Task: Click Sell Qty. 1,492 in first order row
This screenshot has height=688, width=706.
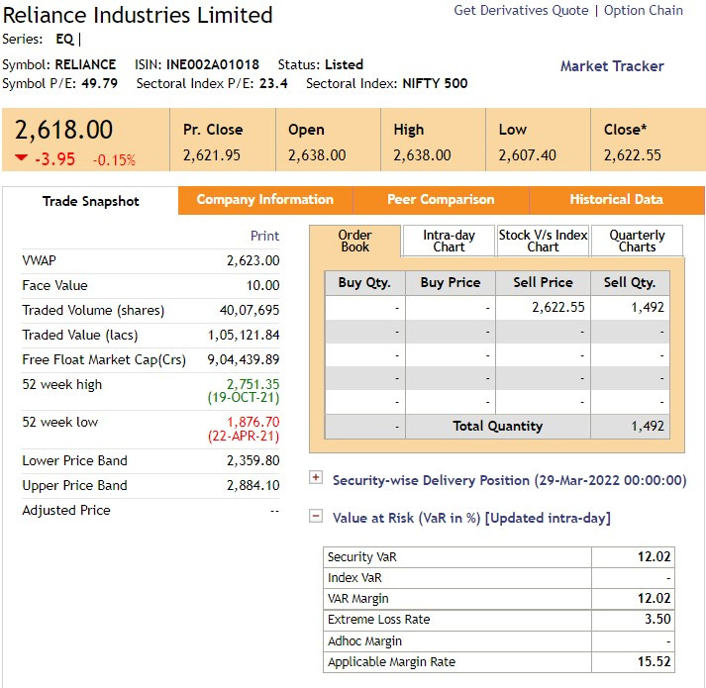Action: click(648, 307)
